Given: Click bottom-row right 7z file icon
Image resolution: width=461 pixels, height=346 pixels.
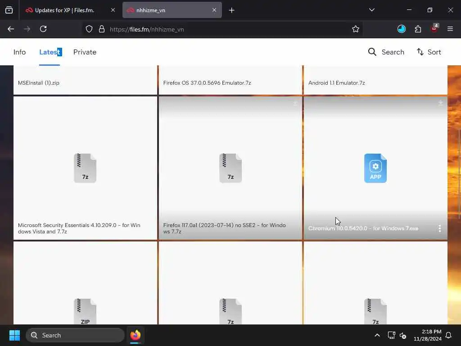Looking at the screenshot, I should 375,312.
